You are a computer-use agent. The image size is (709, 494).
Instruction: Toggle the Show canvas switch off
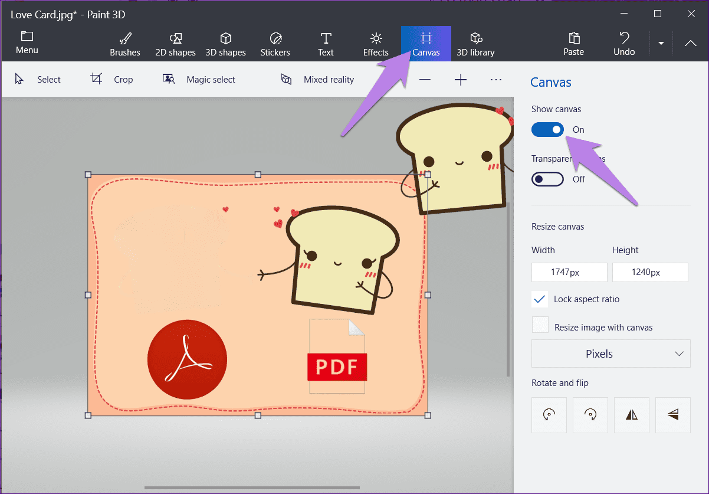coord(547,130)
